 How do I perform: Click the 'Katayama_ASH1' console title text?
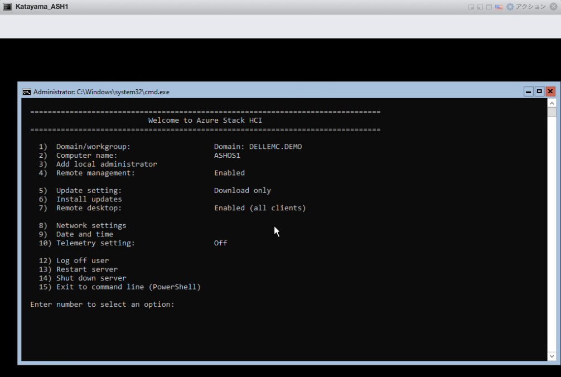pyautogui.click(x=42, y=7)
